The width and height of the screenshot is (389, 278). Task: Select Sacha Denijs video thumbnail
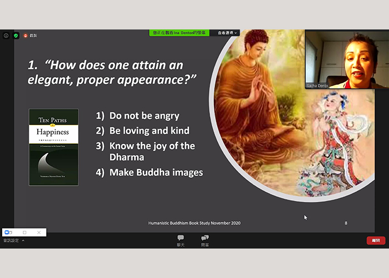(347, 59)
